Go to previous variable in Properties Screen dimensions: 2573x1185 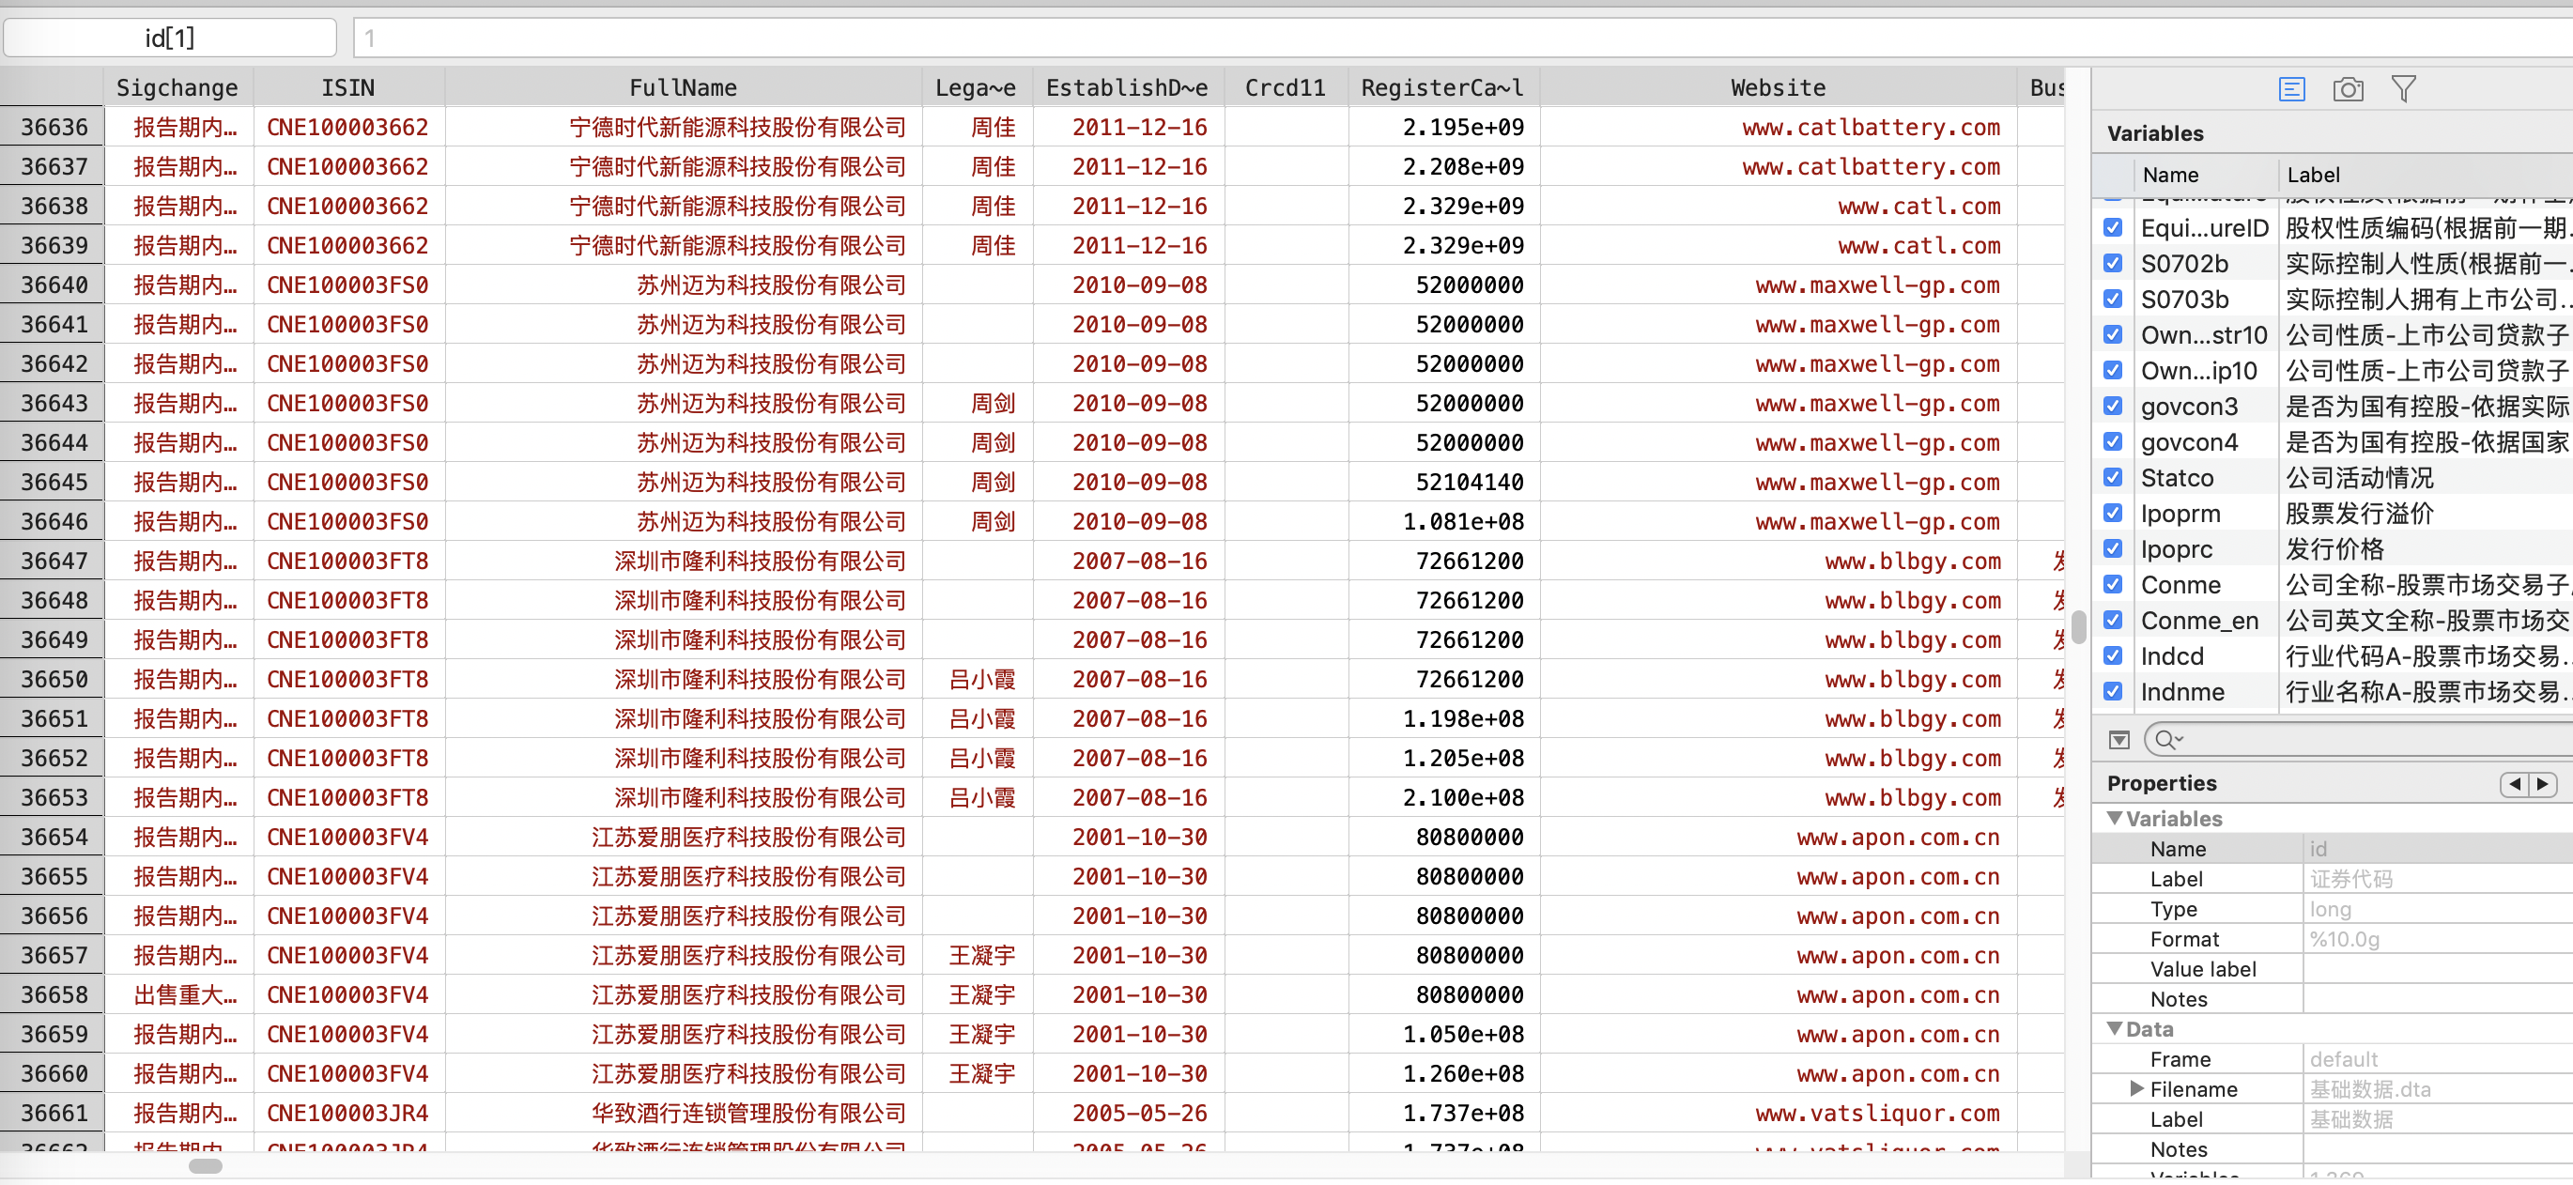point(2514,784)
